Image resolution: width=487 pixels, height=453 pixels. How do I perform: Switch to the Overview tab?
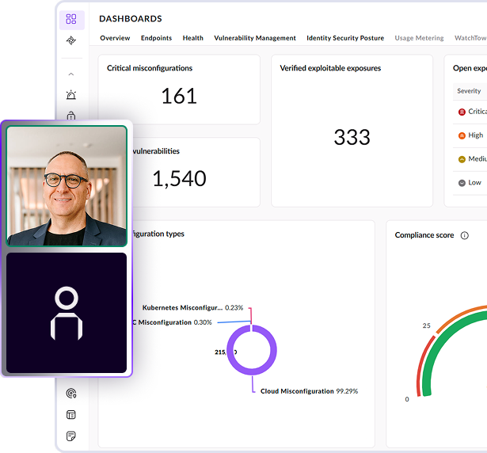(115, 38)
